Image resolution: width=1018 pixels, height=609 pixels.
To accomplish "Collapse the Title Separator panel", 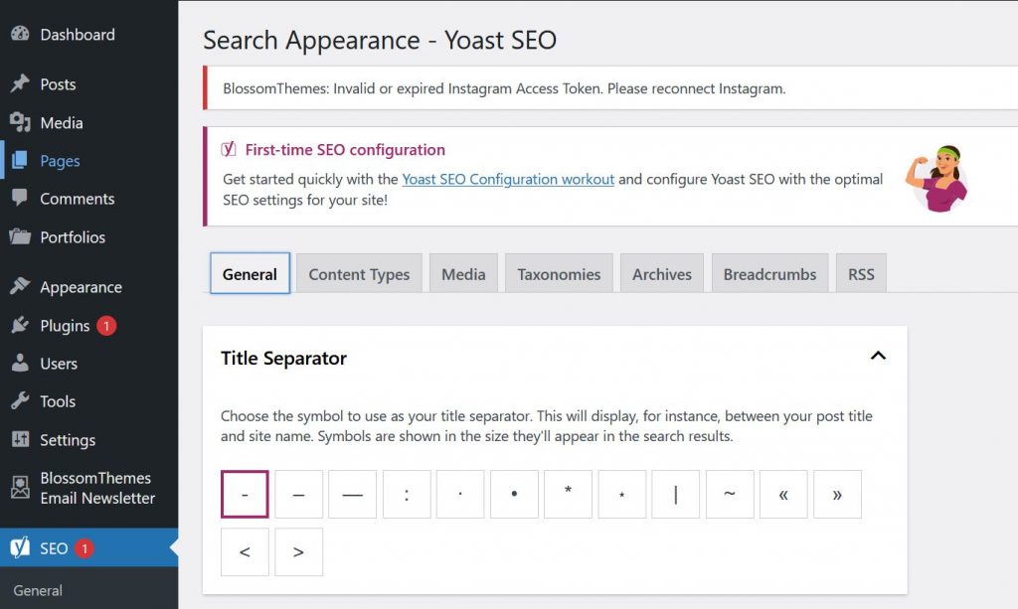I will coord(878,355).
